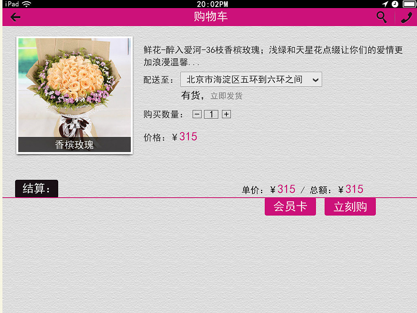Tap the back arrow icon
The width and height of the screenshot is (417, 313).
click(15, 17)
